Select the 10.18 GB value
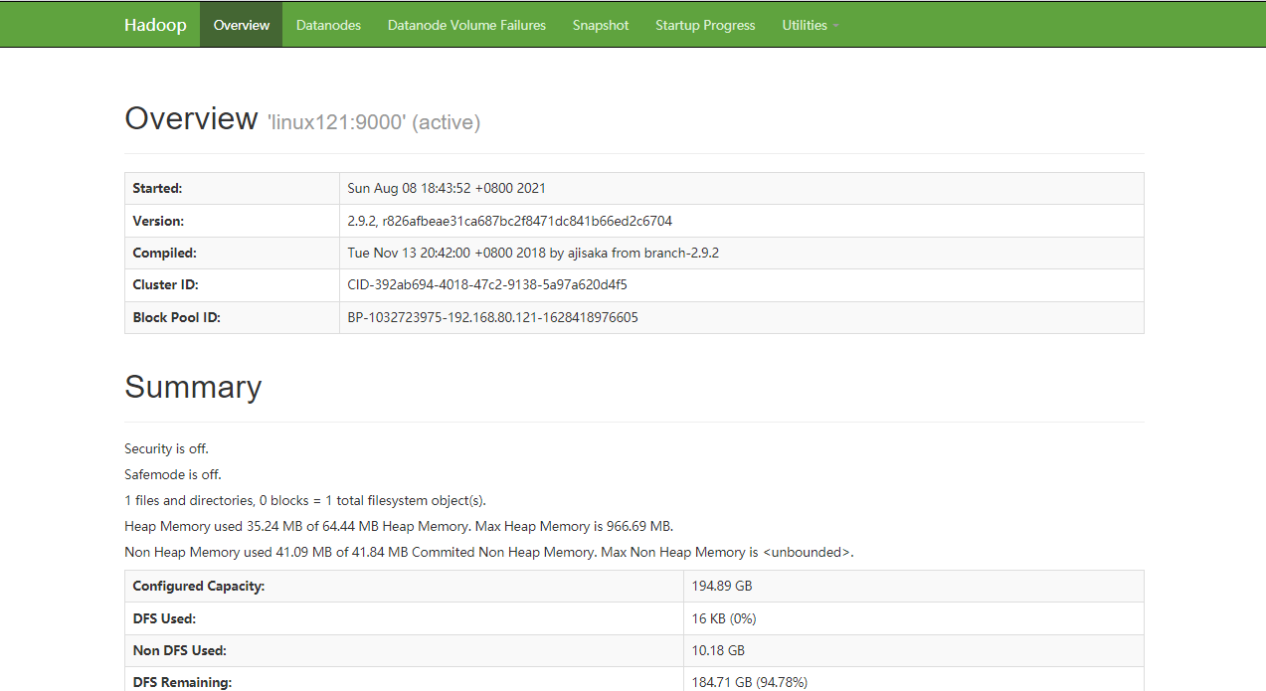 click(x=718, y=650)
